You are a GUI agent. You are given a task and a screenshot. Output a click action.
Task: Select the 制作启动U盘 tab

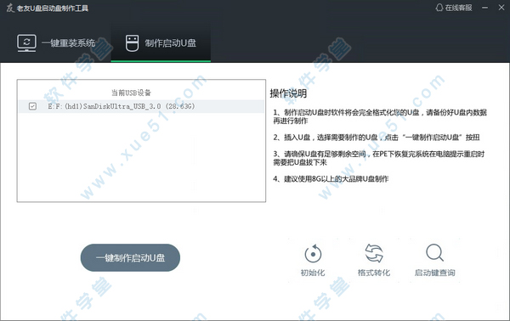pos(161,43)
